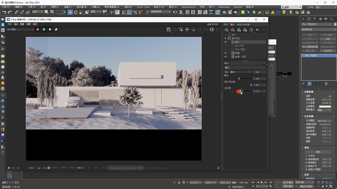
Task: Hide the 显示校正 layer using its eye icon
Action: pyautogui.click(x=225, y=38)
